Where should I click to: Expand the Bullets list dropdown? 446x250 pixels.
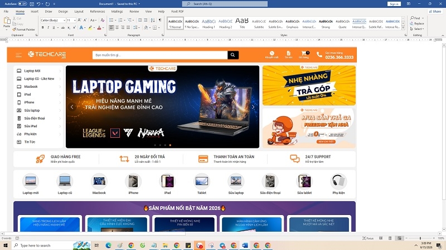coord(115,20)
